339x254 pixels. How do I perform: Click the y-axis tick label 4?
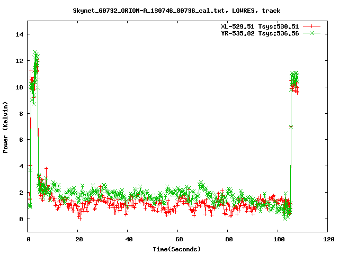pos(21,166)
